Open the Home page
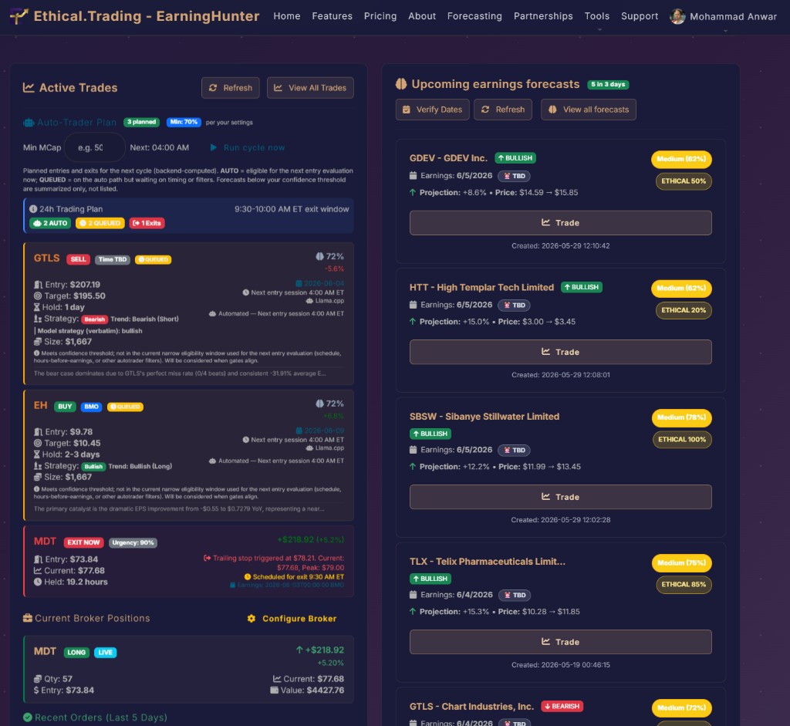The width and height of the screenshot is (790, 726). point(287,16)
